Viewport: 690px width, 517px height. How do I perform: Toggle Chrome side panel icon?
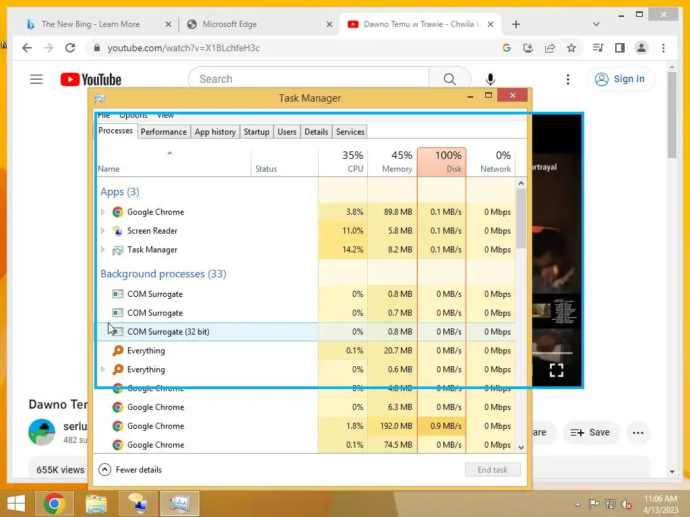tap(620, 48)
